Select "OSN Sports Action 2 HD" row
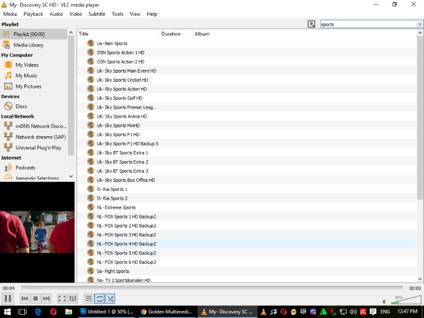The width and height of the screenshot is (424, 318). click(x=246, y=61)
